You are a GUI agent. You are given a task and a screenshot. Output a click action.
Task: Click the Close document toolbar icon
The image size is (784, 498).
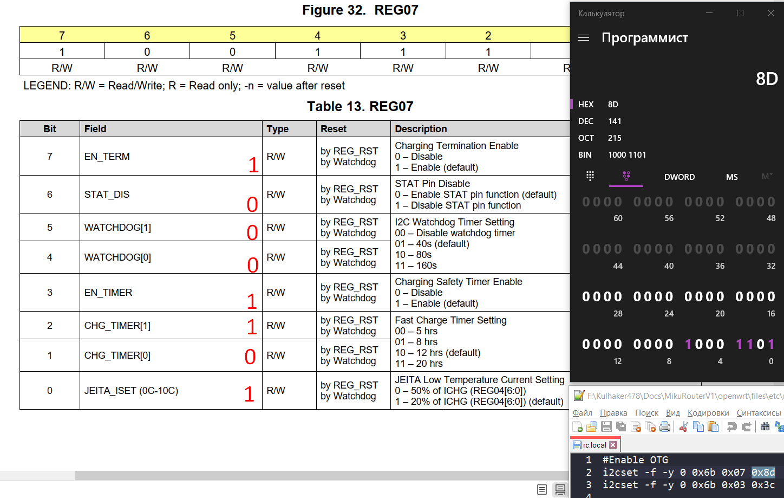tap(636, 427)
